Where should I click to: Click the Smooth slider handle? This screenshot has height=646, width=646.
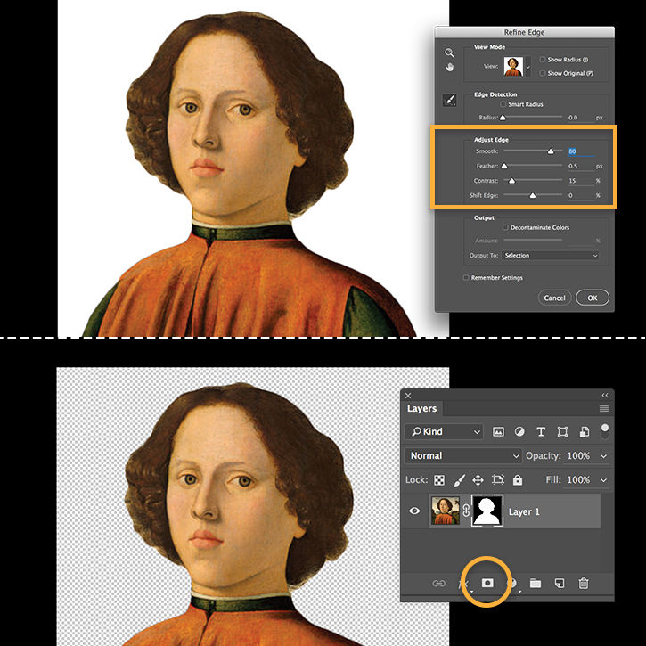[x=551, y=151]
